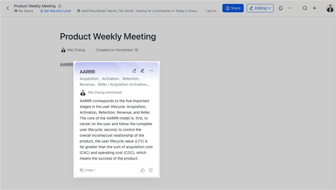Share the AARRR card entry
The width and height of the screenshot is (336, 190).
tap(134, 71)
